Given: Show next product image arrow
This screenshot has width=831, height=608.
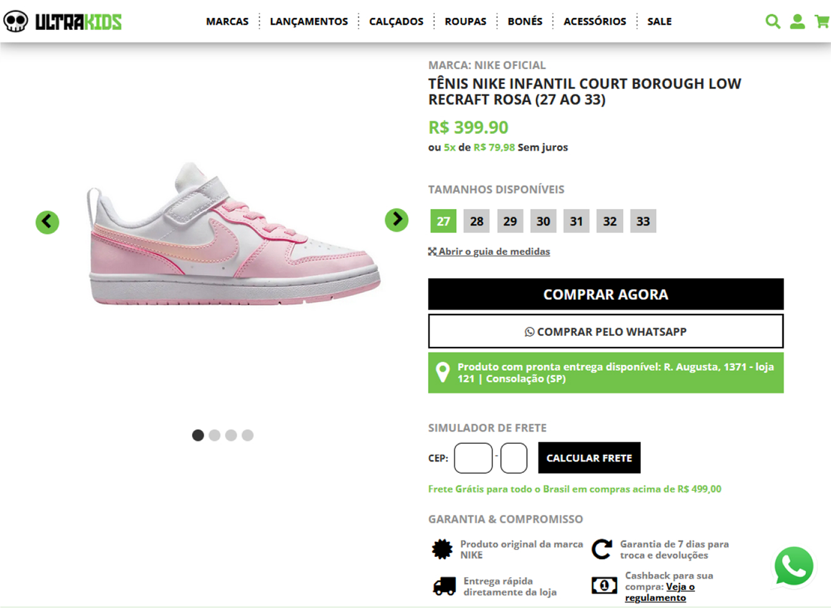Looking at the screenshot, I should tap(397, 219).
